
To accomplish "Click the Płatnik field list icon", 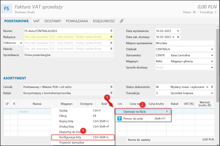I will [111, 49].
